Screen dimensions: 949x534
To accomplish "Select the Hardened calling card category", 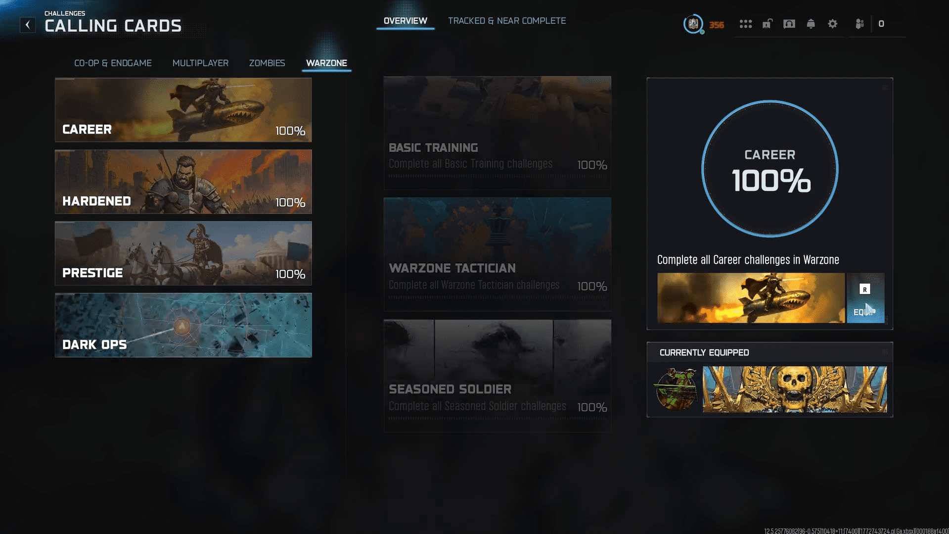I will click(x=183, y=182).
